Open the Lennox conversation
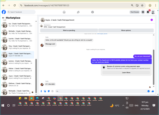Image resolution: width=159 pixels, height=115 pixels. [x=17, y=62]
